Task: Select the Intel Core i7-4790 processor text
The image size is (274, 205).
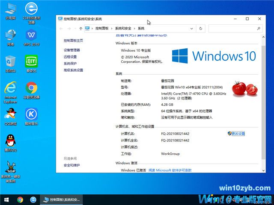Action: click(x=194, y=96)
